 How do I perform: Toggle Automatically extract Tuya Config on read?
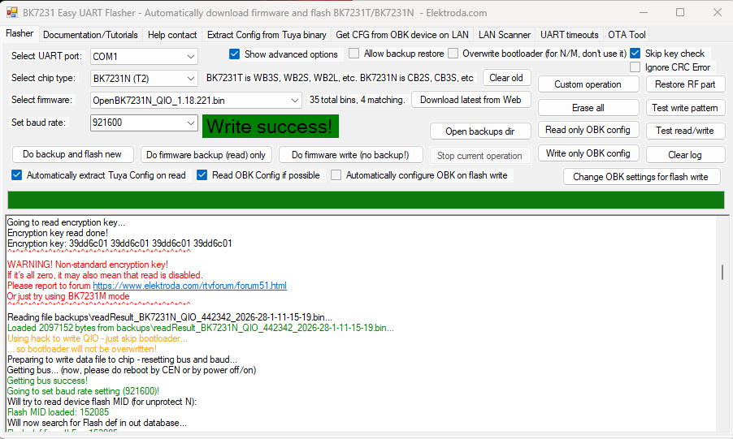(17, 175)
